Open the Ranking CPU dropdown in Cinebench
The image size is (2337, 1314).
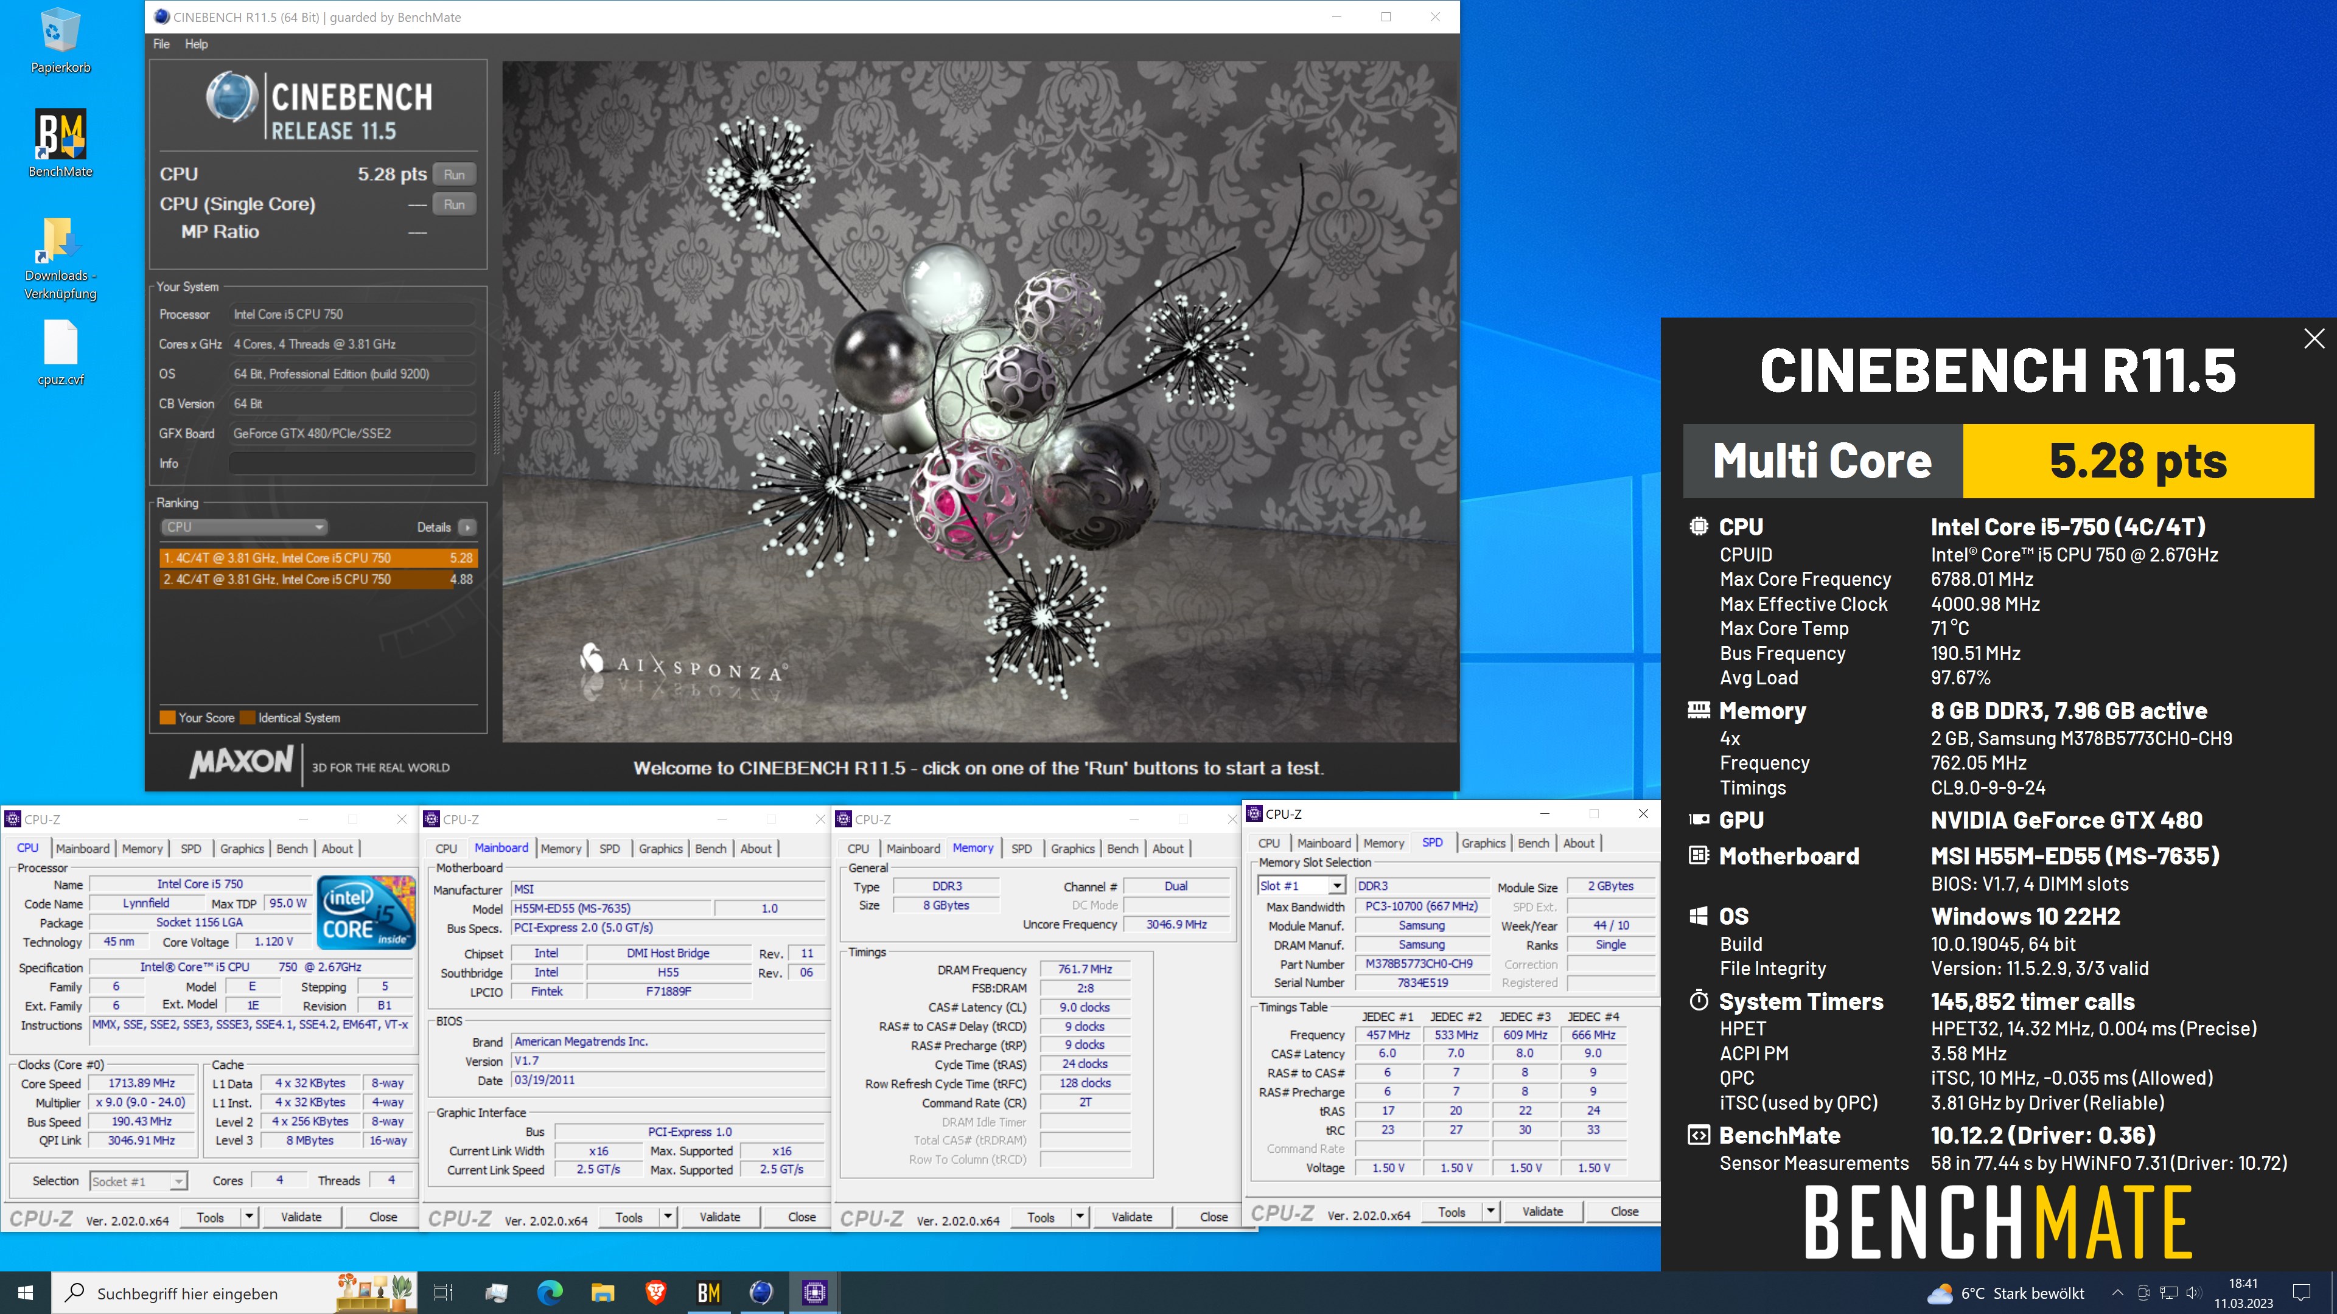coord(244,527)
